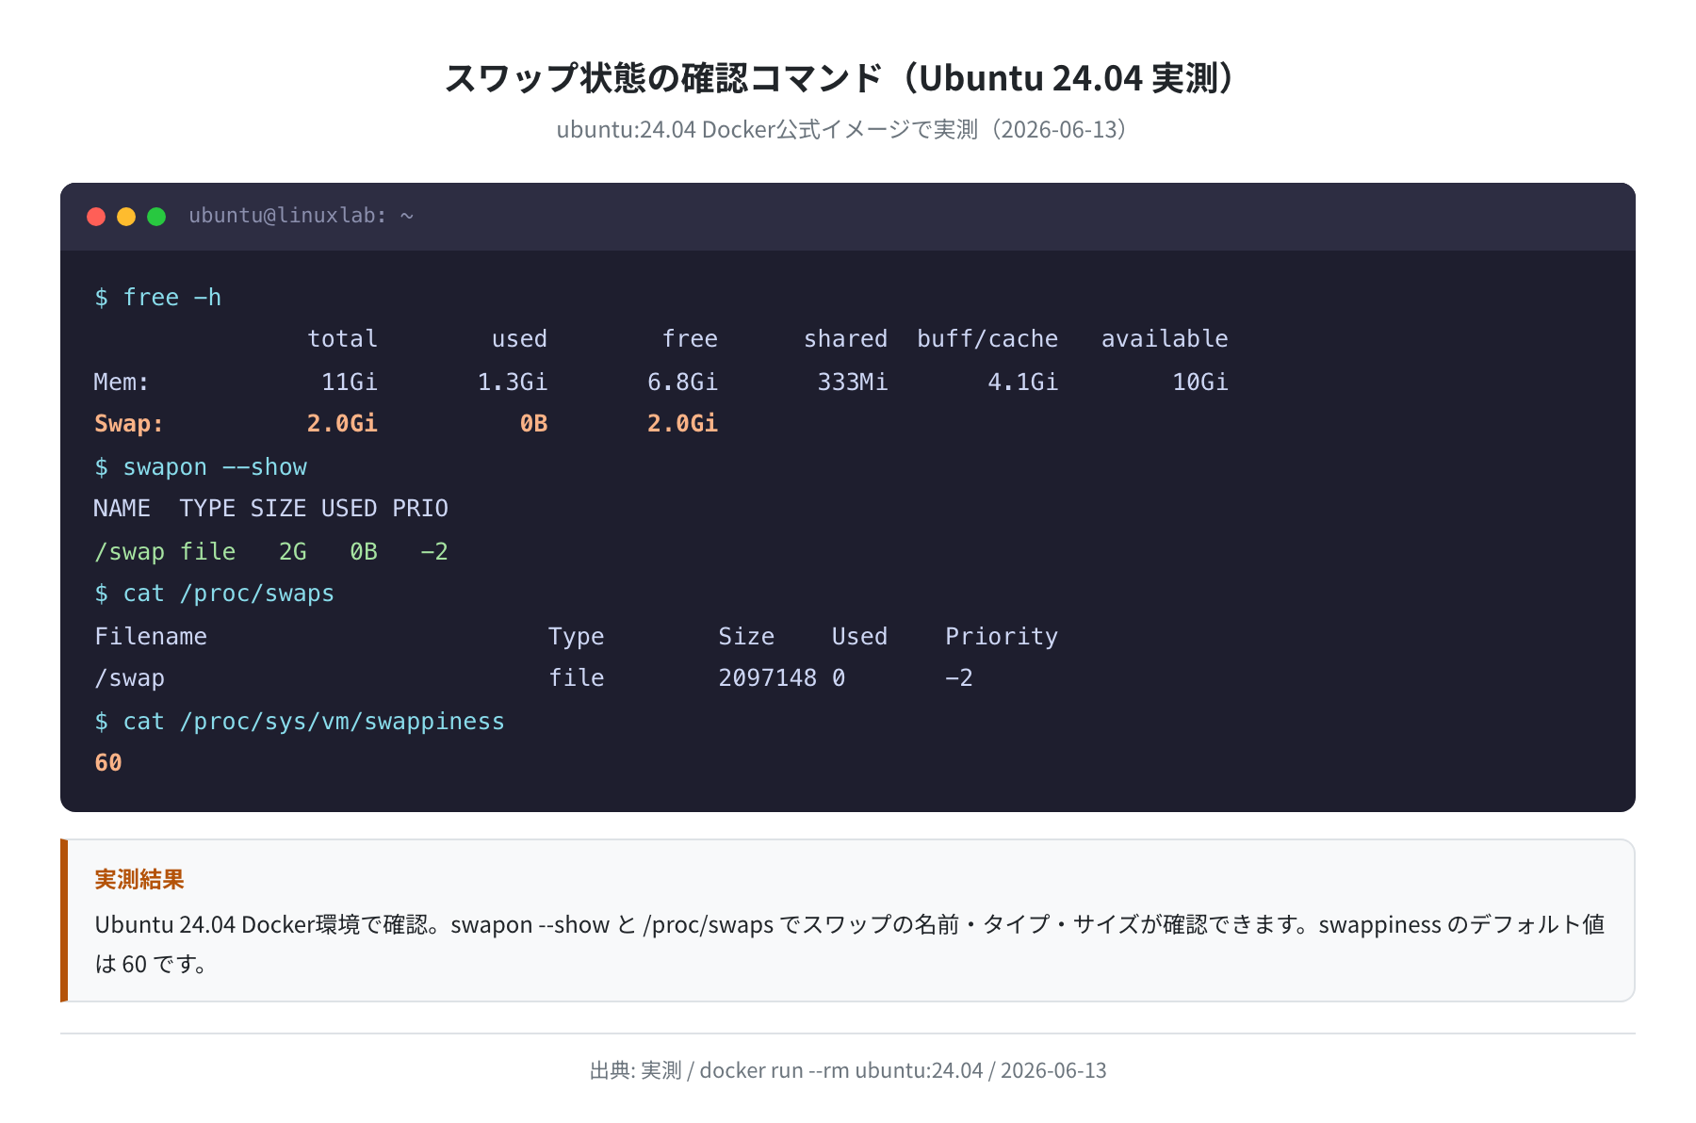This screenshot has width=1696, height=1123.
Task: Click the 'Filename' column header
Action: click(x=151, y=637)
